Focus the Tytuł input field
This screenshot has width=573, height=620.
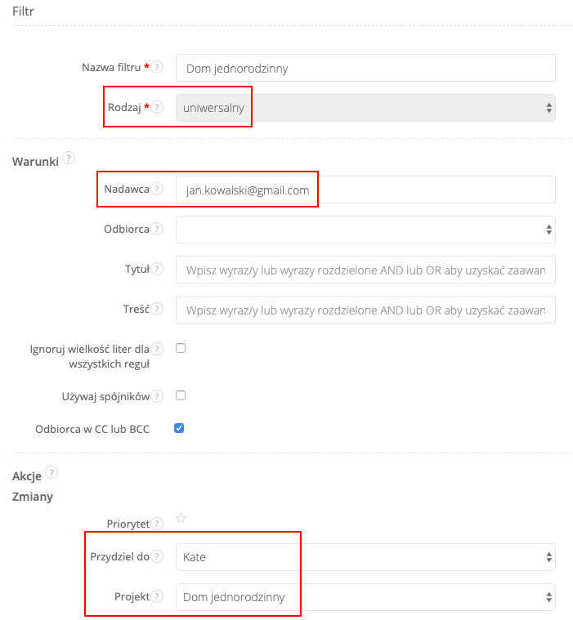pyautogui.click(x=365, y=270)
